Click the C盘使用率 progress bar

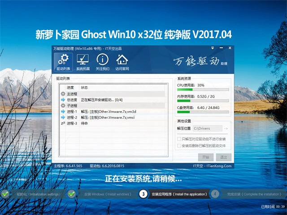(203, 112)
